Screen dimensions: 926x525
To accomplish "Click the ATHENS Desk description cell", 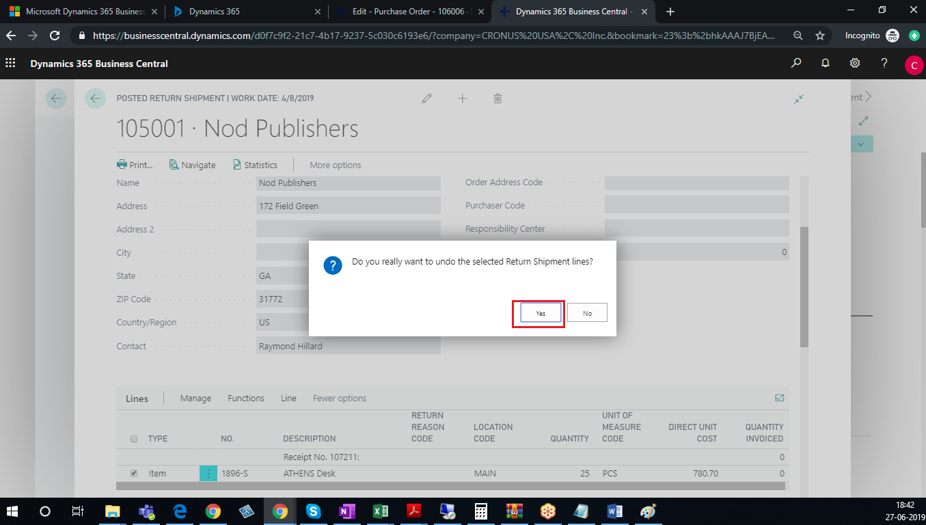I will click(x=310, y=473).
